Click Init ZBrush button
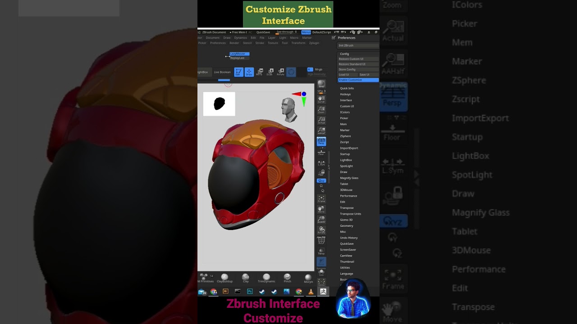 coord(358,45)
